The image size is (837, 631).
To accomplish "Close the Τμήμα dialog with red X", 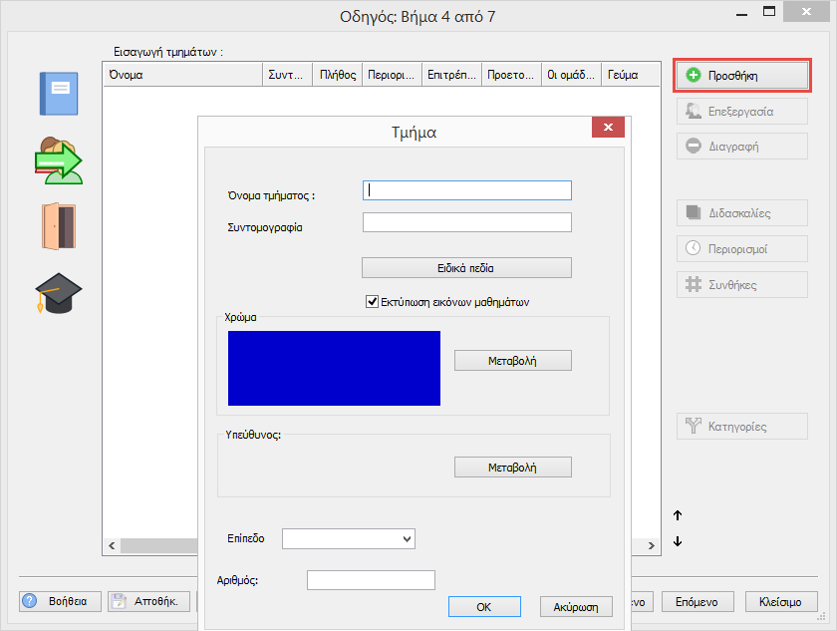I will pyautogui.click(x=608, y=128).
